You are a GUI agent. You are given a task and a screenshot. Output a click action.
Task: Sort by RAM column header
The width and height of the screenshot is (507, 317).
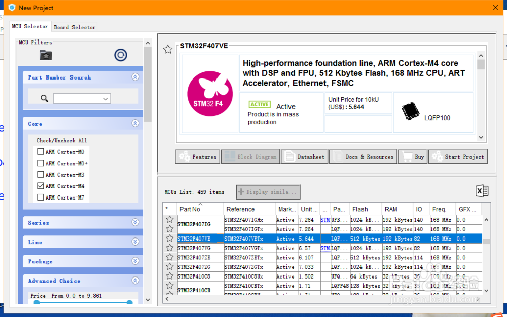point(397,209)
